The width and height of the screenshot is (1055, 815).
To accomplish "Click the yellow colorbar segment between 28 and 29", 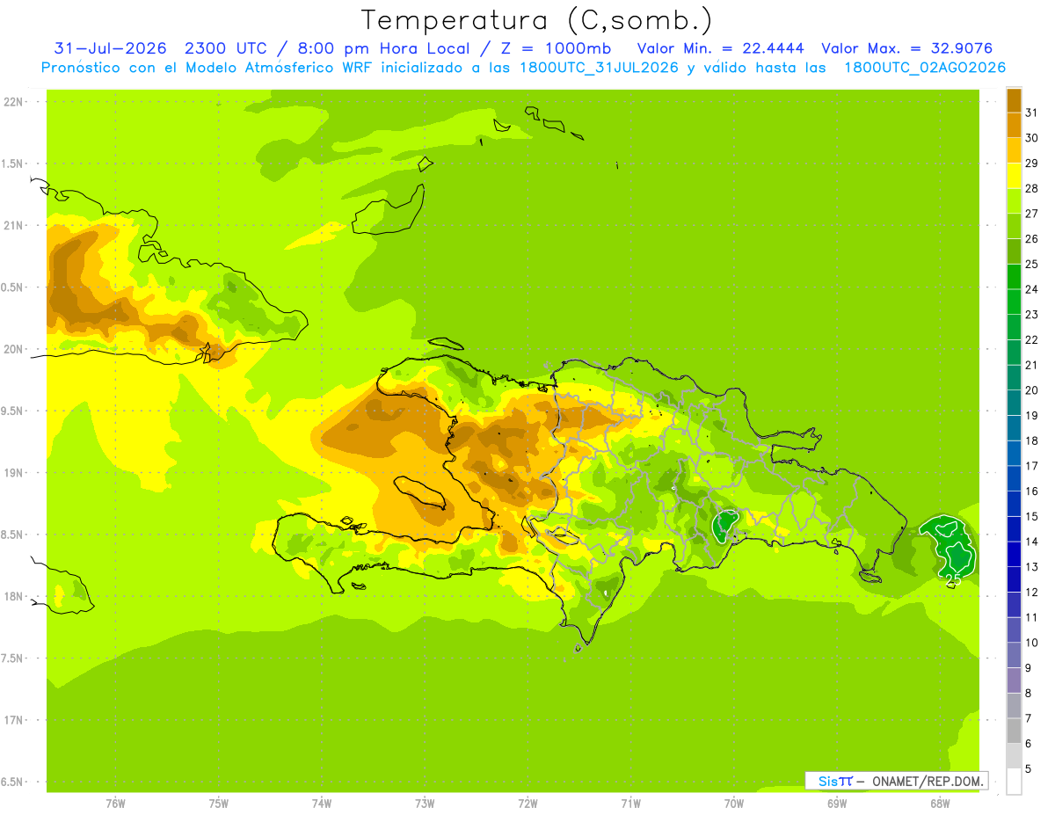I will click(1014, 175).
